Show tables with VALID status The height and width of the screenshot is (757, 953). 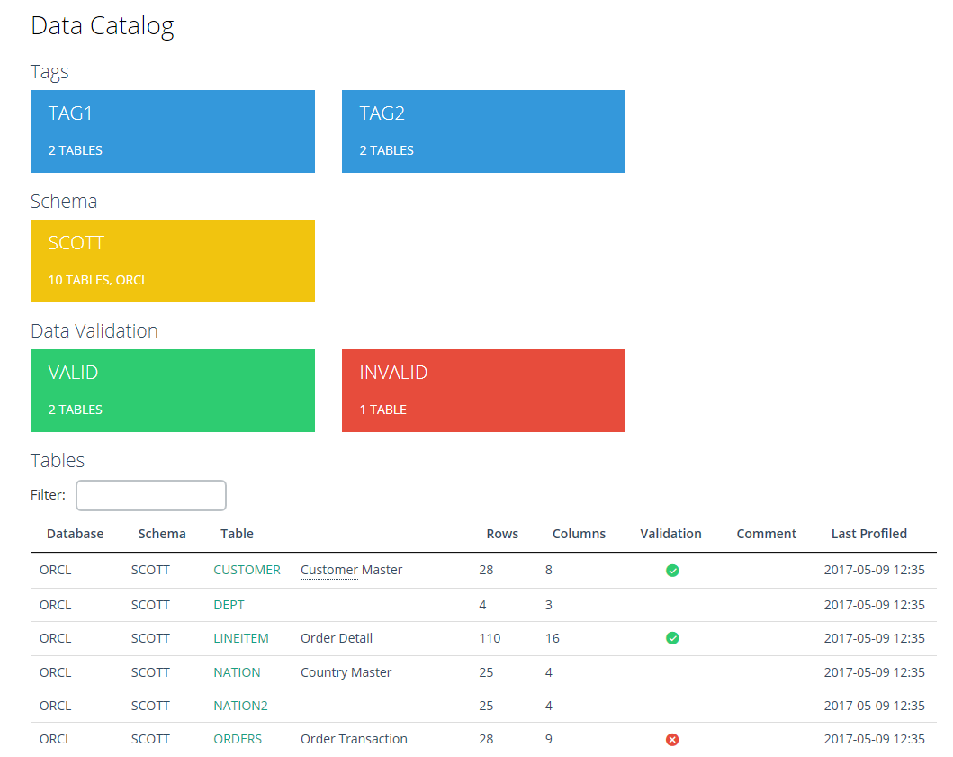pyautogui.click(x=173, y=391)
